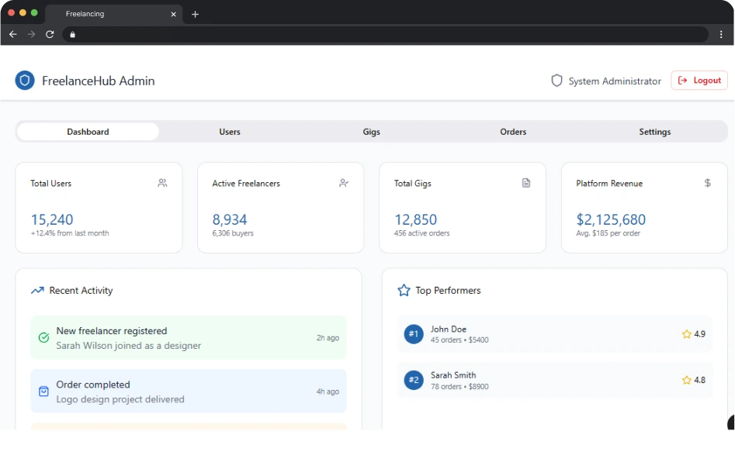Click 'Sarah Wilson joined as a designer'
Viewport: 735px width, 462px height.
pyautogui.click(x=128, y=346)
